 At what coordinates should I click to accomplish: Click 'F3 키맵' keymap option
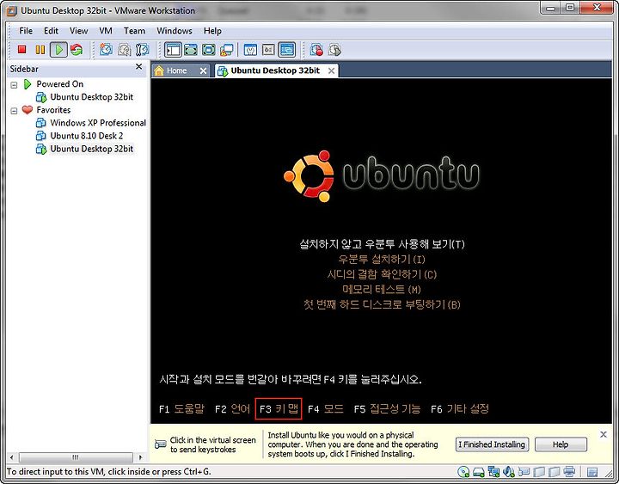click(x=279, y=408)
